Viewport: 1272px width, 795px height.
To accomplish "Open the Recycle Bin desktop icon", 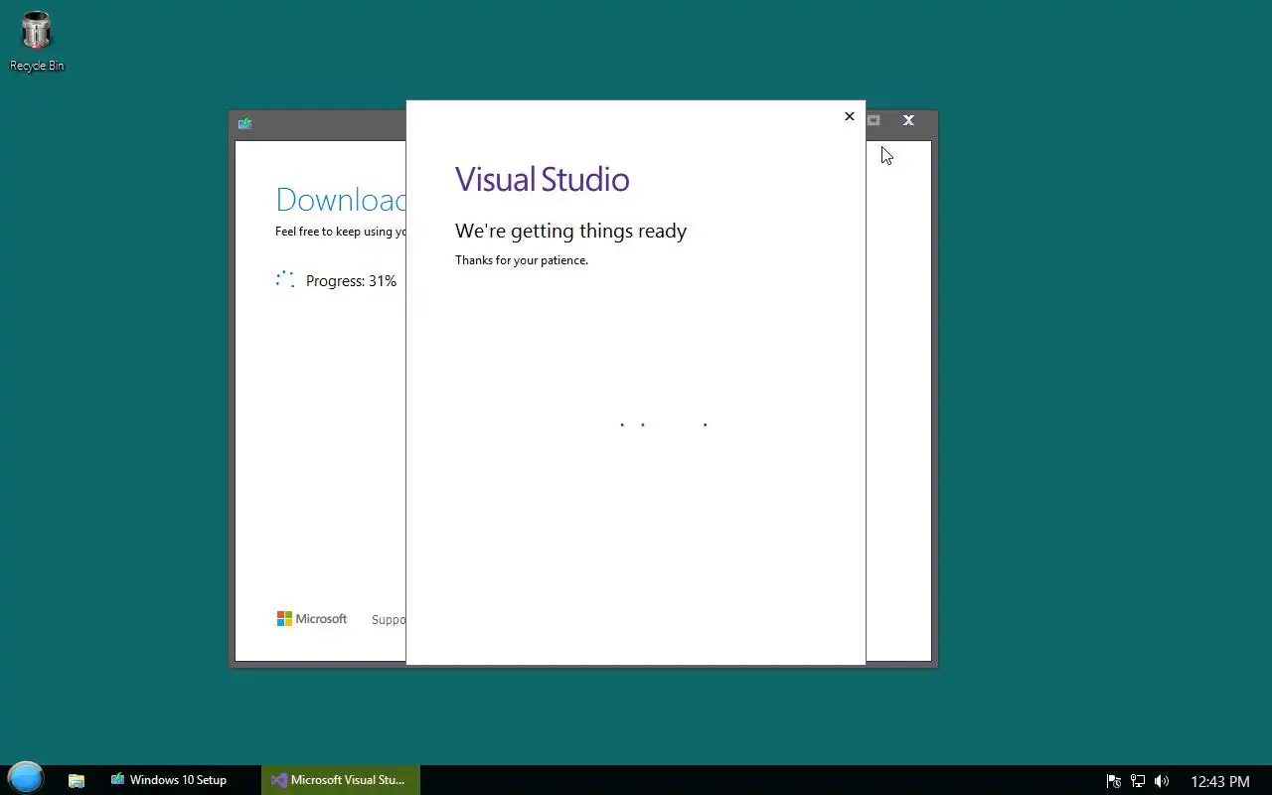I will [37, 42].
